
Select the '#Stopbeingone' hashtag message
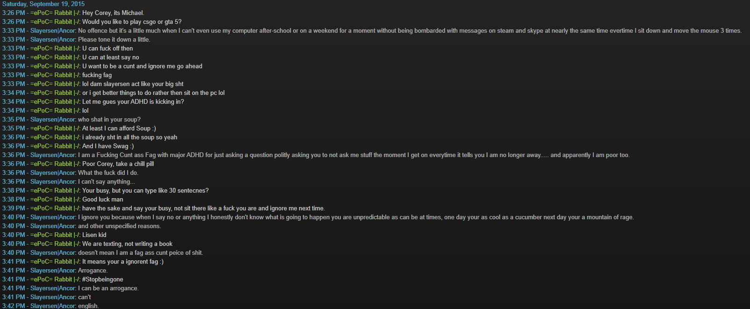coord(103,279)
